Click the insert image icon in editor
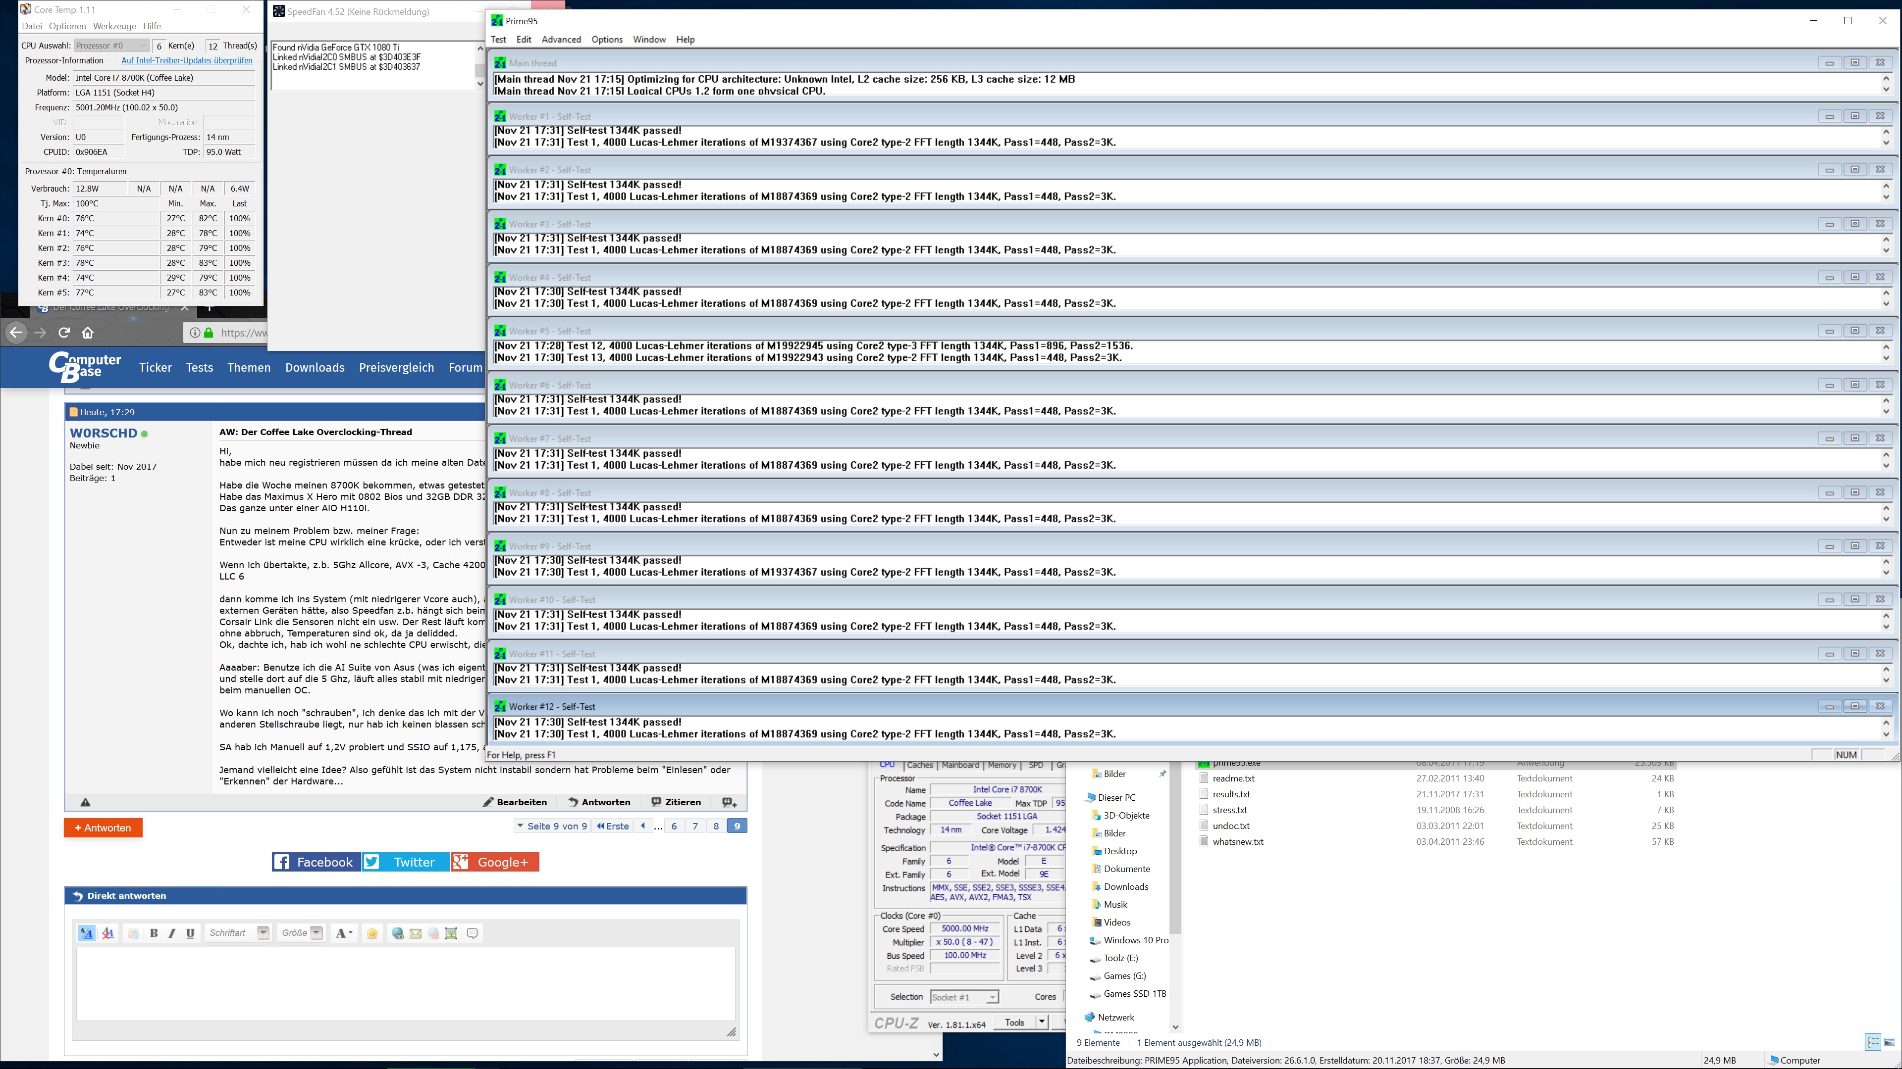 (451, 933)
